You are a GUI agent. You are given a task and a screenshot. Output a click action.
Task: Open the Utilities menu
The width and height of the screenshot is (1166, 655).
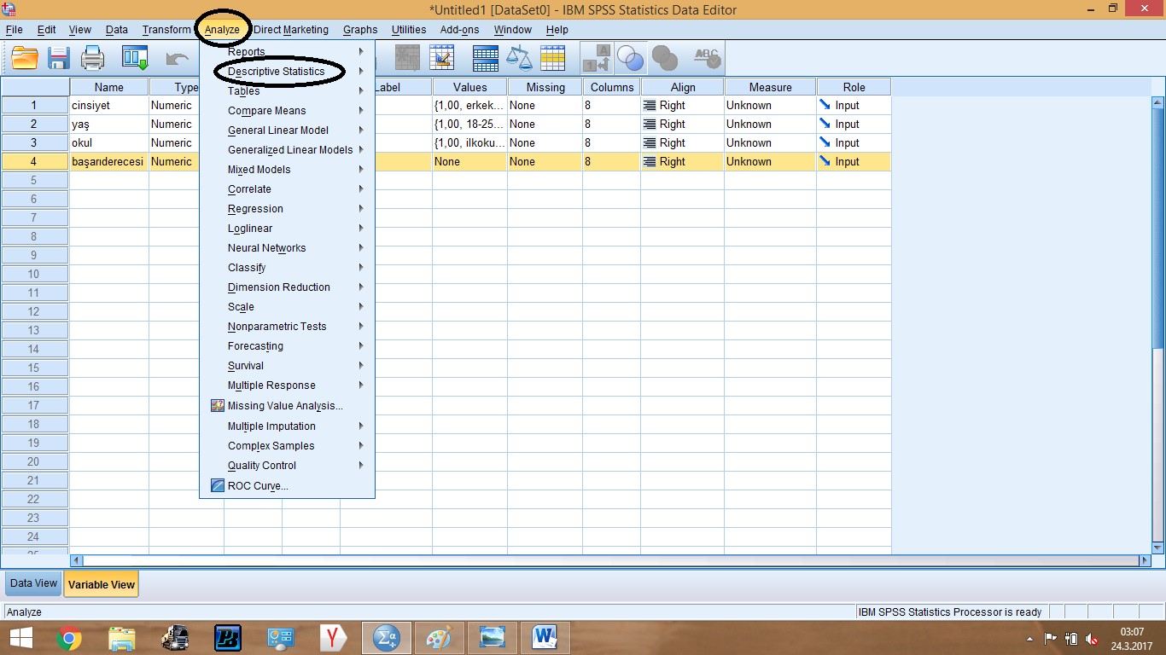coord(409,30)
